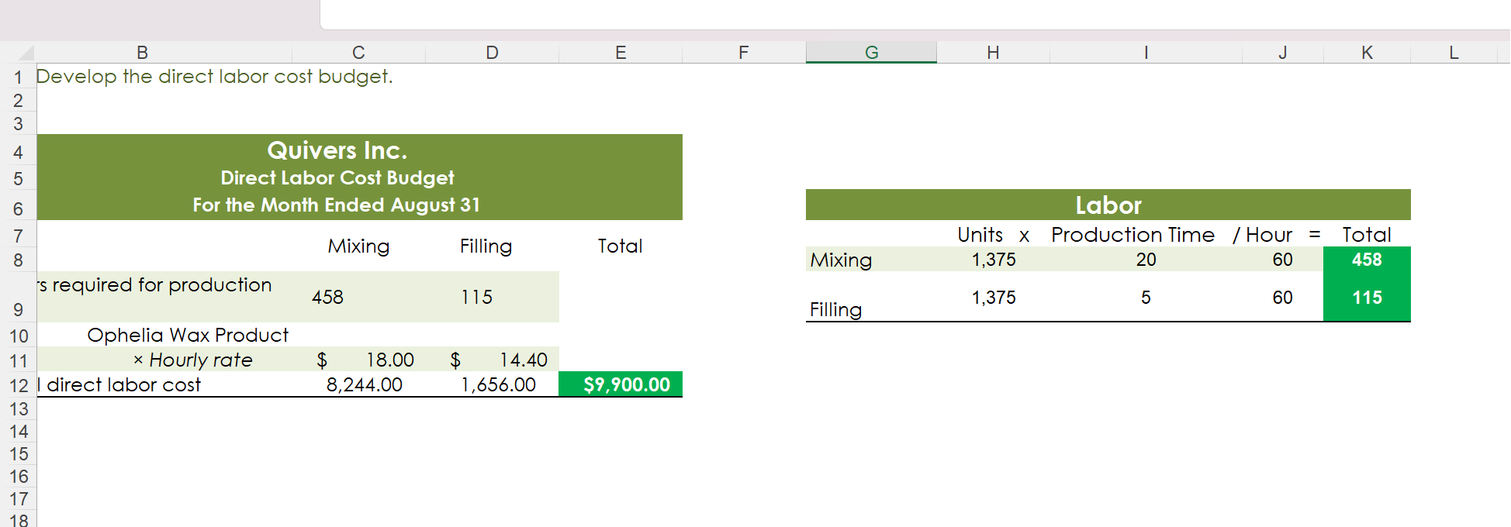Select the 14.40 hourly rate cell
The height and width of the screenshot is (527, 1511).
pyautogui.click(x=492, y=360)
